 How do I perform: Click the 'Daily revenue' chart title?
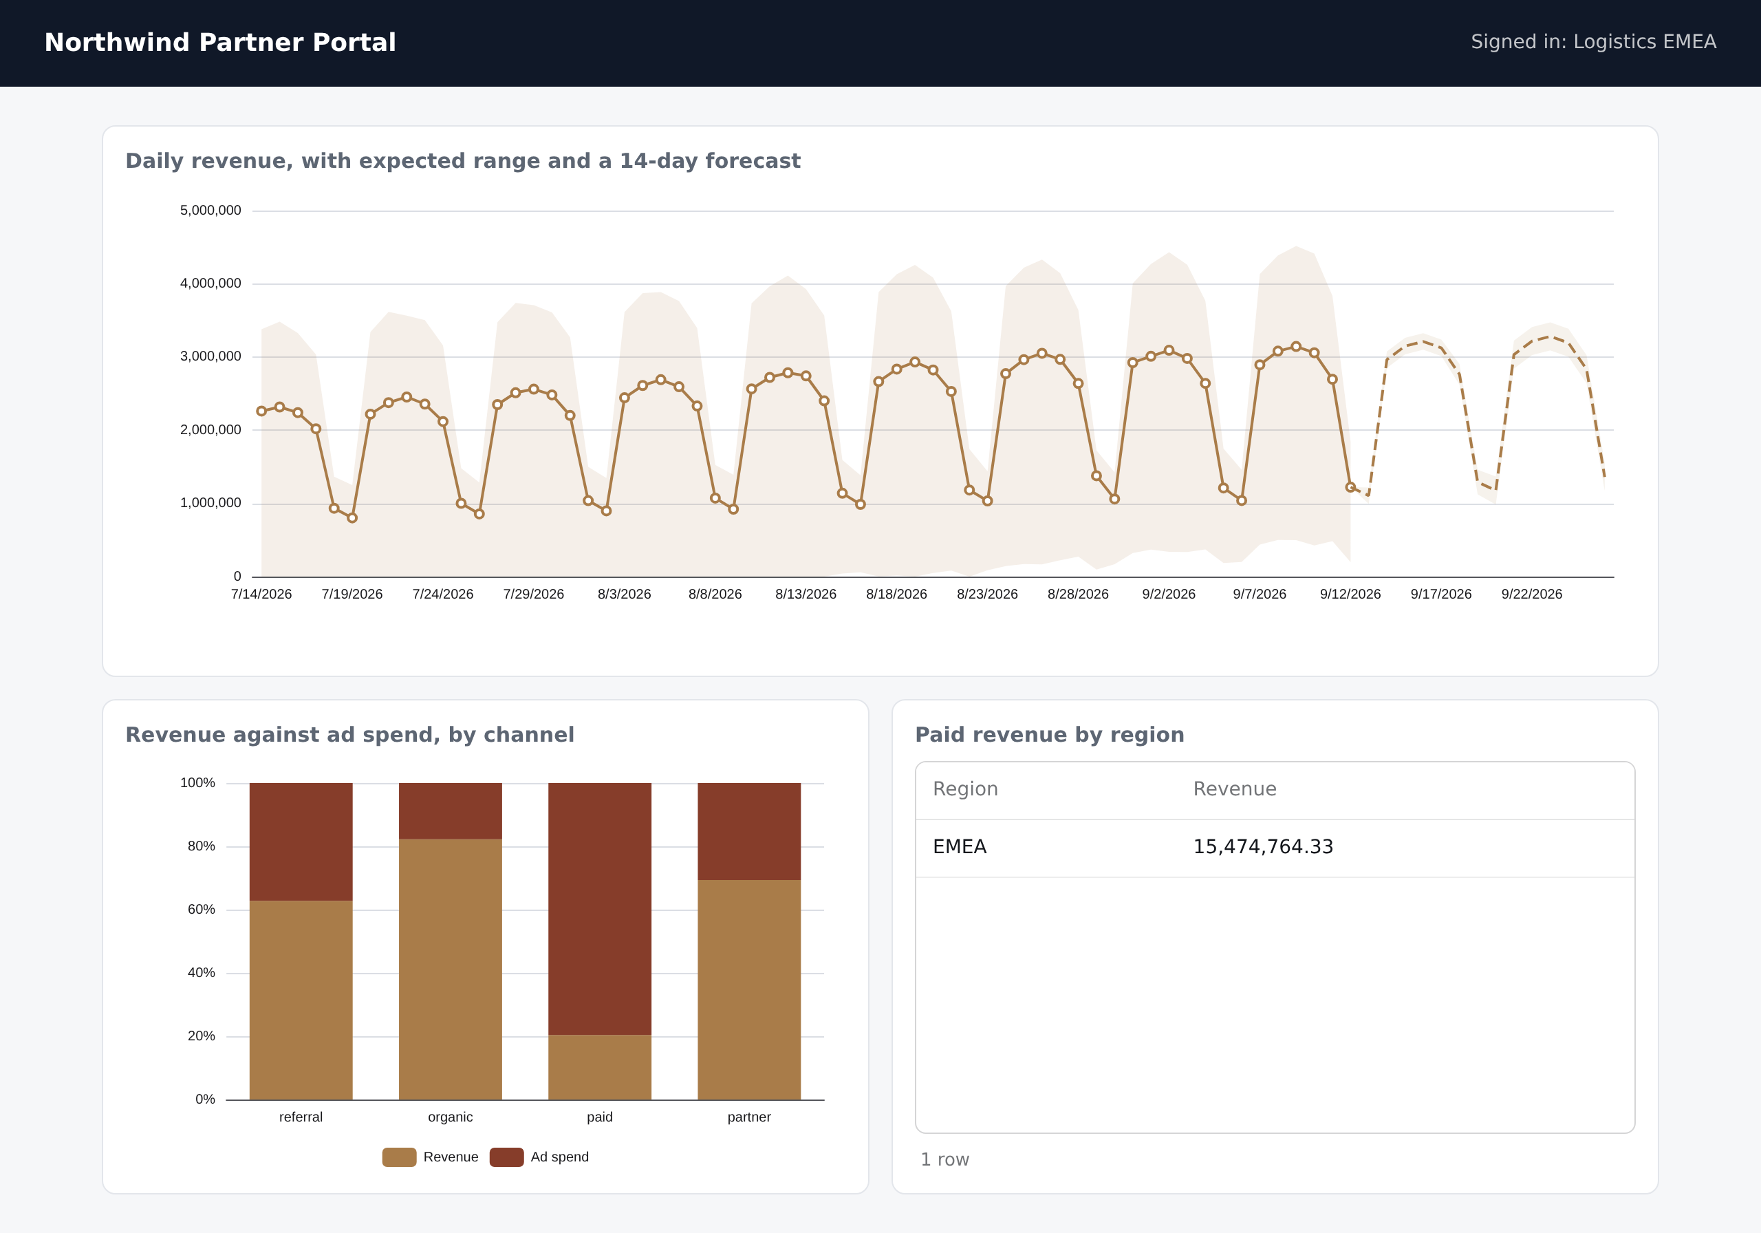click(462, 160)
